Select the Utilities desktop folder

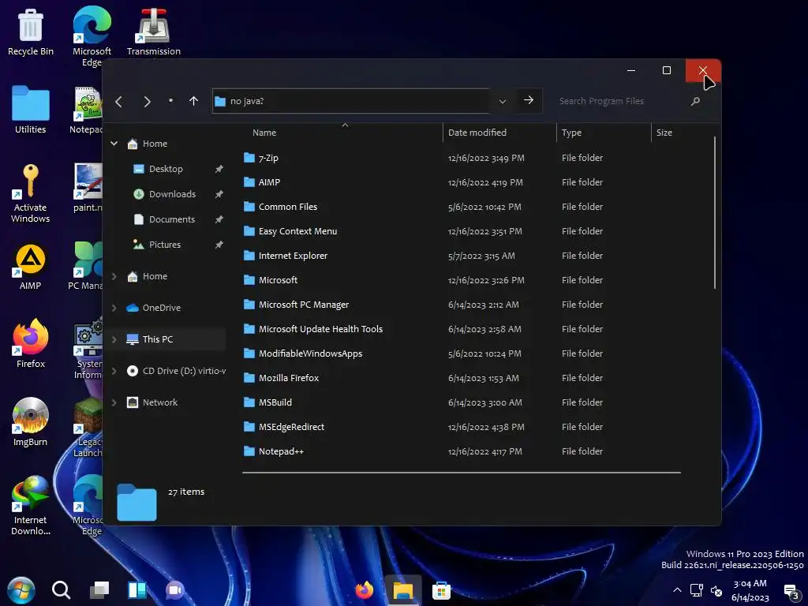click(x=31, y=110)
